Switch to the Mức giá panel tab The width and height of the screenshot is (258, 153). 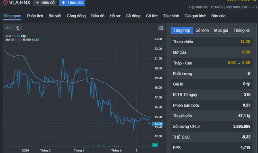coord(221,31)
